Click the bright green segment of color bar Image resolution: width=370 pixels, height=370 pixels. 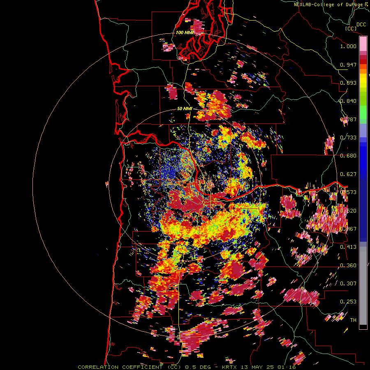[x=363, y=112]
